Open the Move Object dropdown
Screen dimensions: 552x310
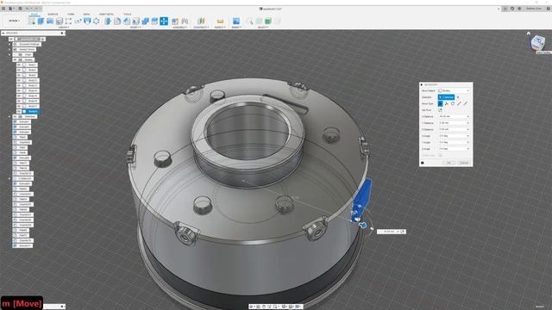pos(454,90)
